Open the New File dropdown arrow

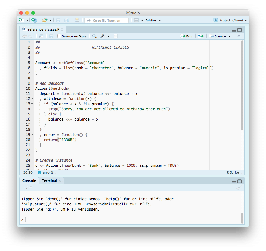27,20
